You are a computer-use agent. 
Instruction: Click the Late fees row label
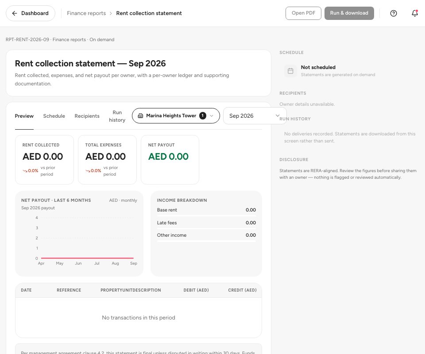tap(167, 223)
